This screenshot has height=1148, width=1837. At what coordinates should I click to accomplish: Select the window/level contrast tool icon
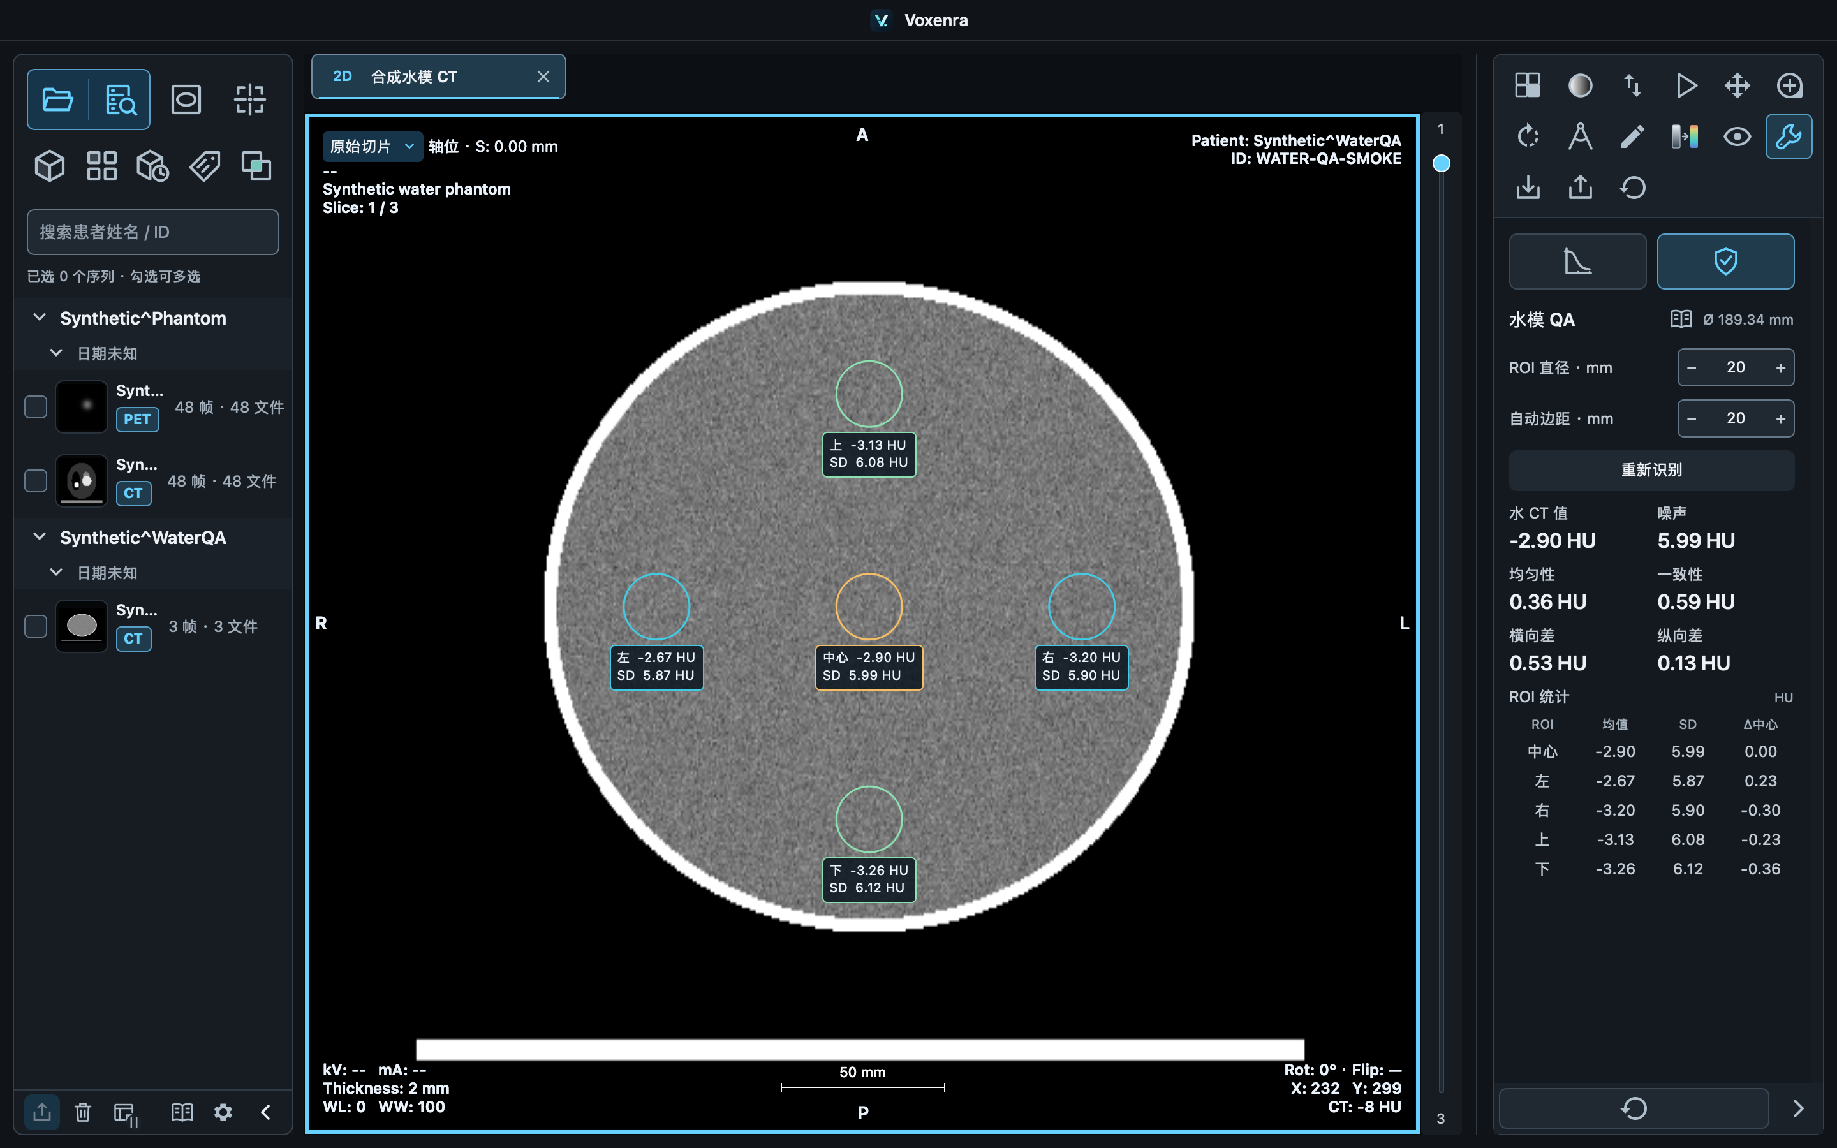pyautogui.click(x=1580, y=85)
